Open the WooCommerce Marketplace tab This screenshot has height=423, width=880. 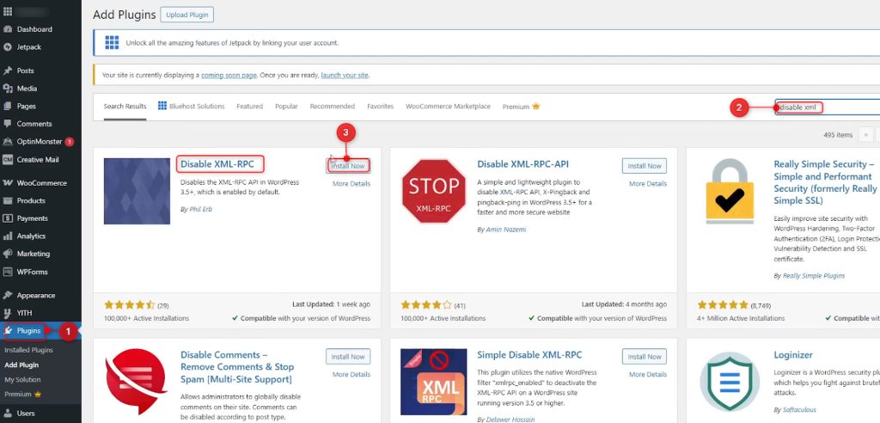pyautogui.click(x=448, y=106)
